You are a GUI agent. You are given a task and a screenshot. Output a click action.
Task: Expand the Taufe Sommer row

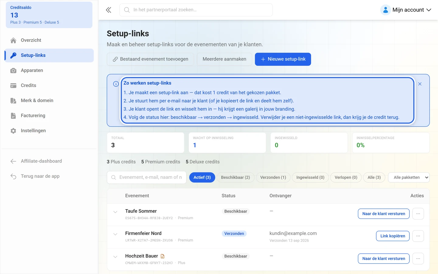tap(115, 212)
